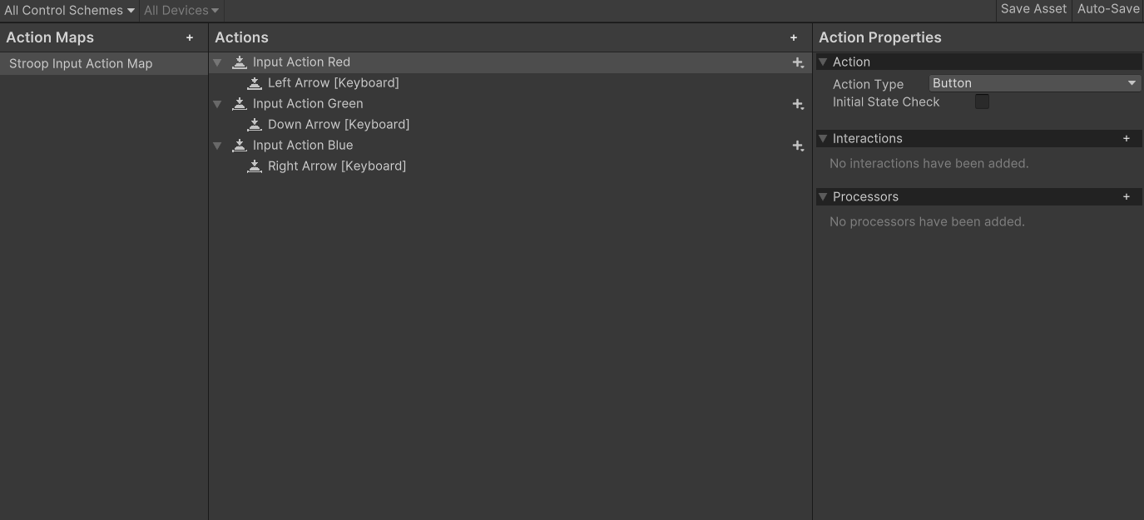
Task: Toggle the Initial State Check checkbox
Action: pyautogui.click(x=982, y=102)
